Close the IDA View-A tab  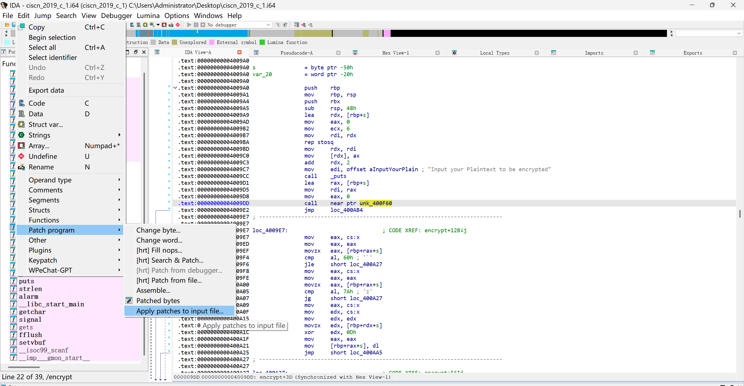point(239,52)
